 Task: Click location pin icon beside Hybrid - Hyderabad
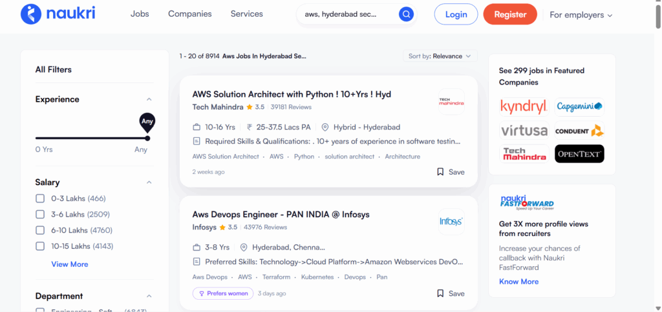tap(325, 127)
